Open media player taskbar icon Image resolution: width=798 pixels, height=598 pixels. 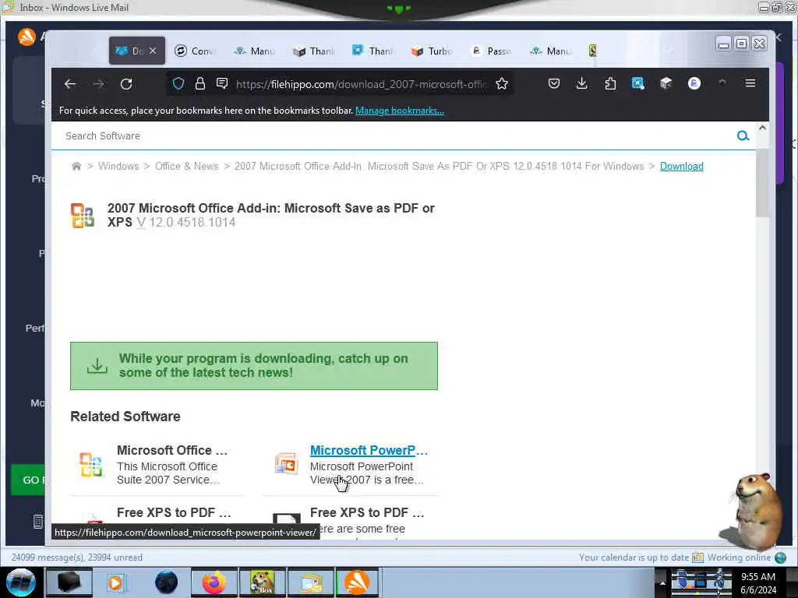click(115, 582)
